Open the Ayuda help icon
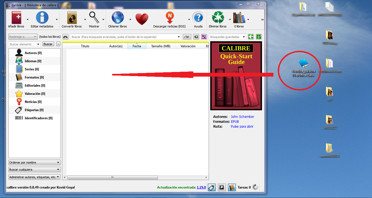The image size is (372, 198). pyautogui.click(x=198, y=18)
